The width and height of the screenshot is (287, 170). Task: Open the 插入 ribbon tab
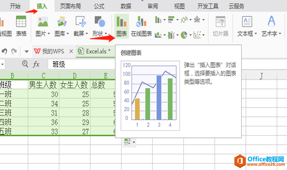point(42,6)
